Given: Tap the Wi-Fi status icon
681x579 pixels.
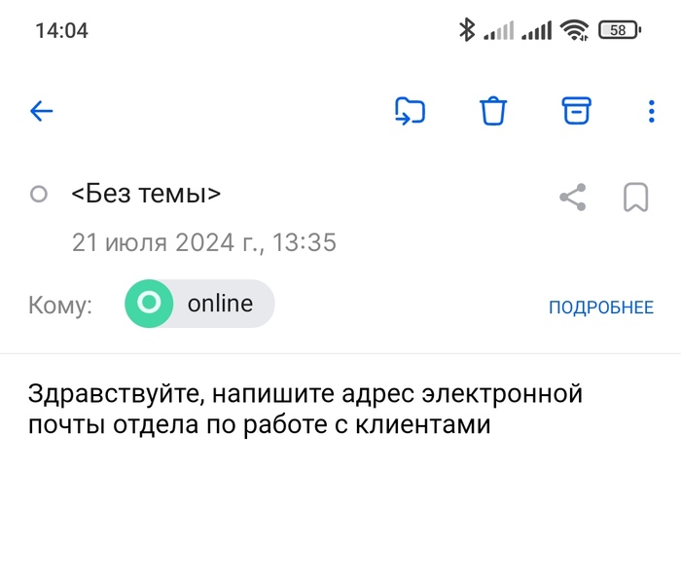Looking at the screenshot, I should (x=575, y=30).
